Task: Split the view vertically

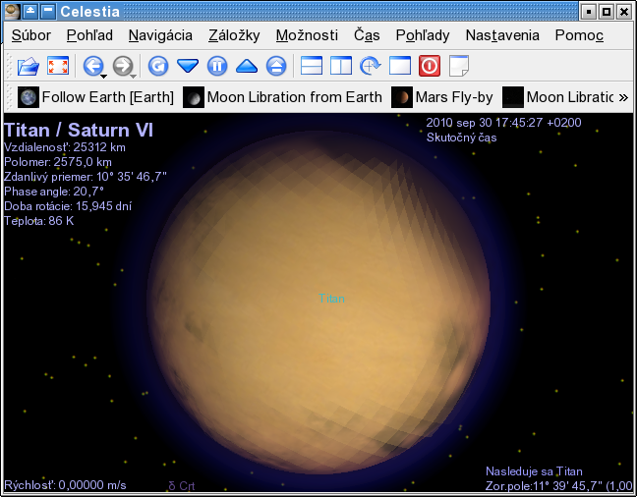Action: click(x=341, y=67)
